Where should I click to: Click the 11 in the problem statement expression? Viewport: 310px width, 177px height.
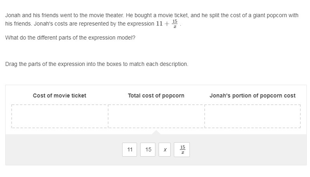159,24
